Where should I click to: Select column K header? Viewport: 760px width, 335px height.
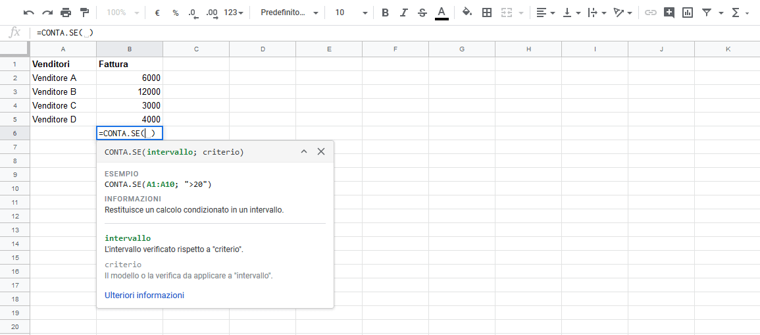click(728, 49)
